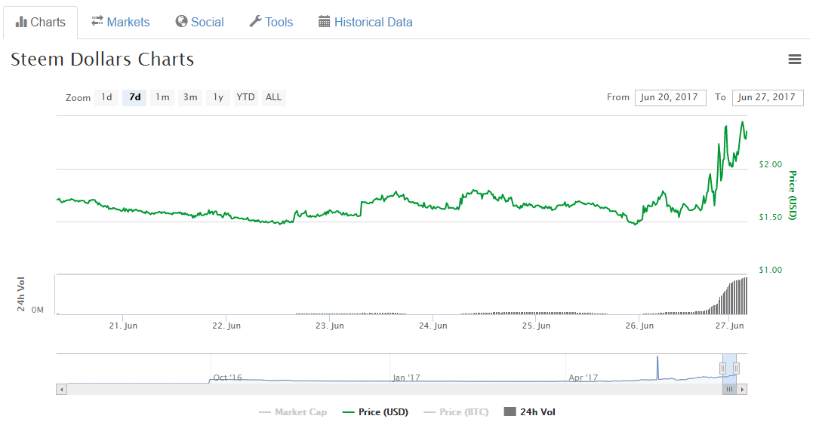Click the Steem Dollars Charts heading
The height and width of the screenshot is (422, 819).
pyautogui.click(x=103, y=60)
